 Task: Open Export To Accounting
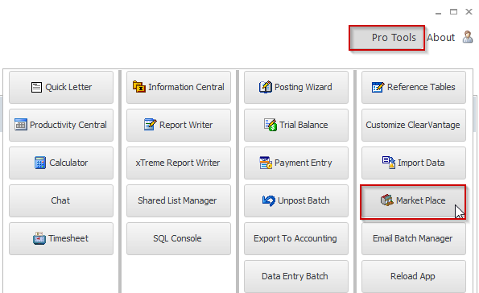pyautogui.click(x=296, y=239)
